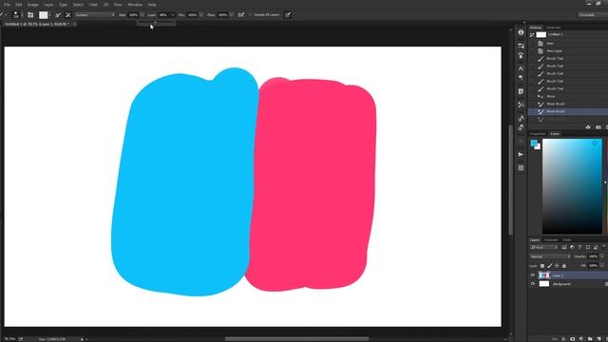The image size is (608, 342).
Task: Toggle filter for shape layers icon
Action: pyautogui.click(x=588, y=247)
